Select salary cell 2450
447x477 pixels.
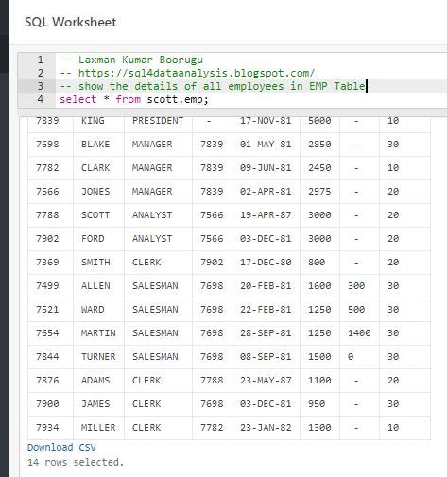[x=319, y=168]
